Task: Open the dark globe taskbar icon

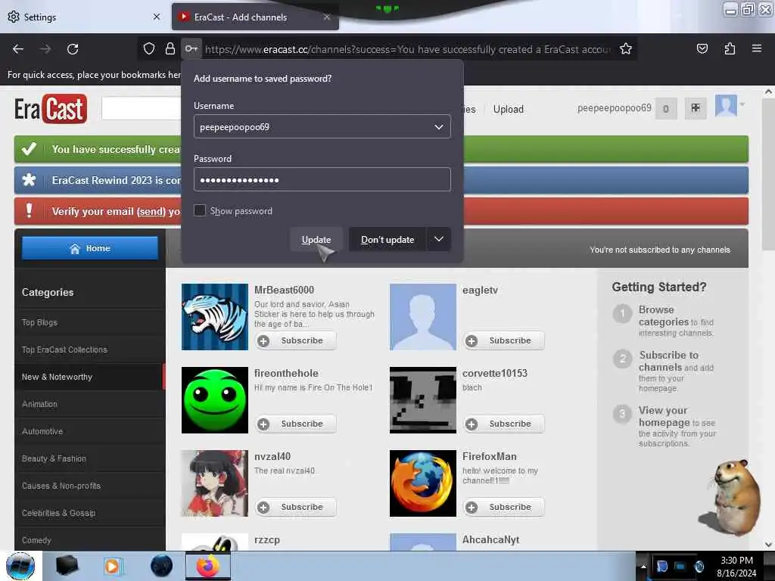Action: 162,566
